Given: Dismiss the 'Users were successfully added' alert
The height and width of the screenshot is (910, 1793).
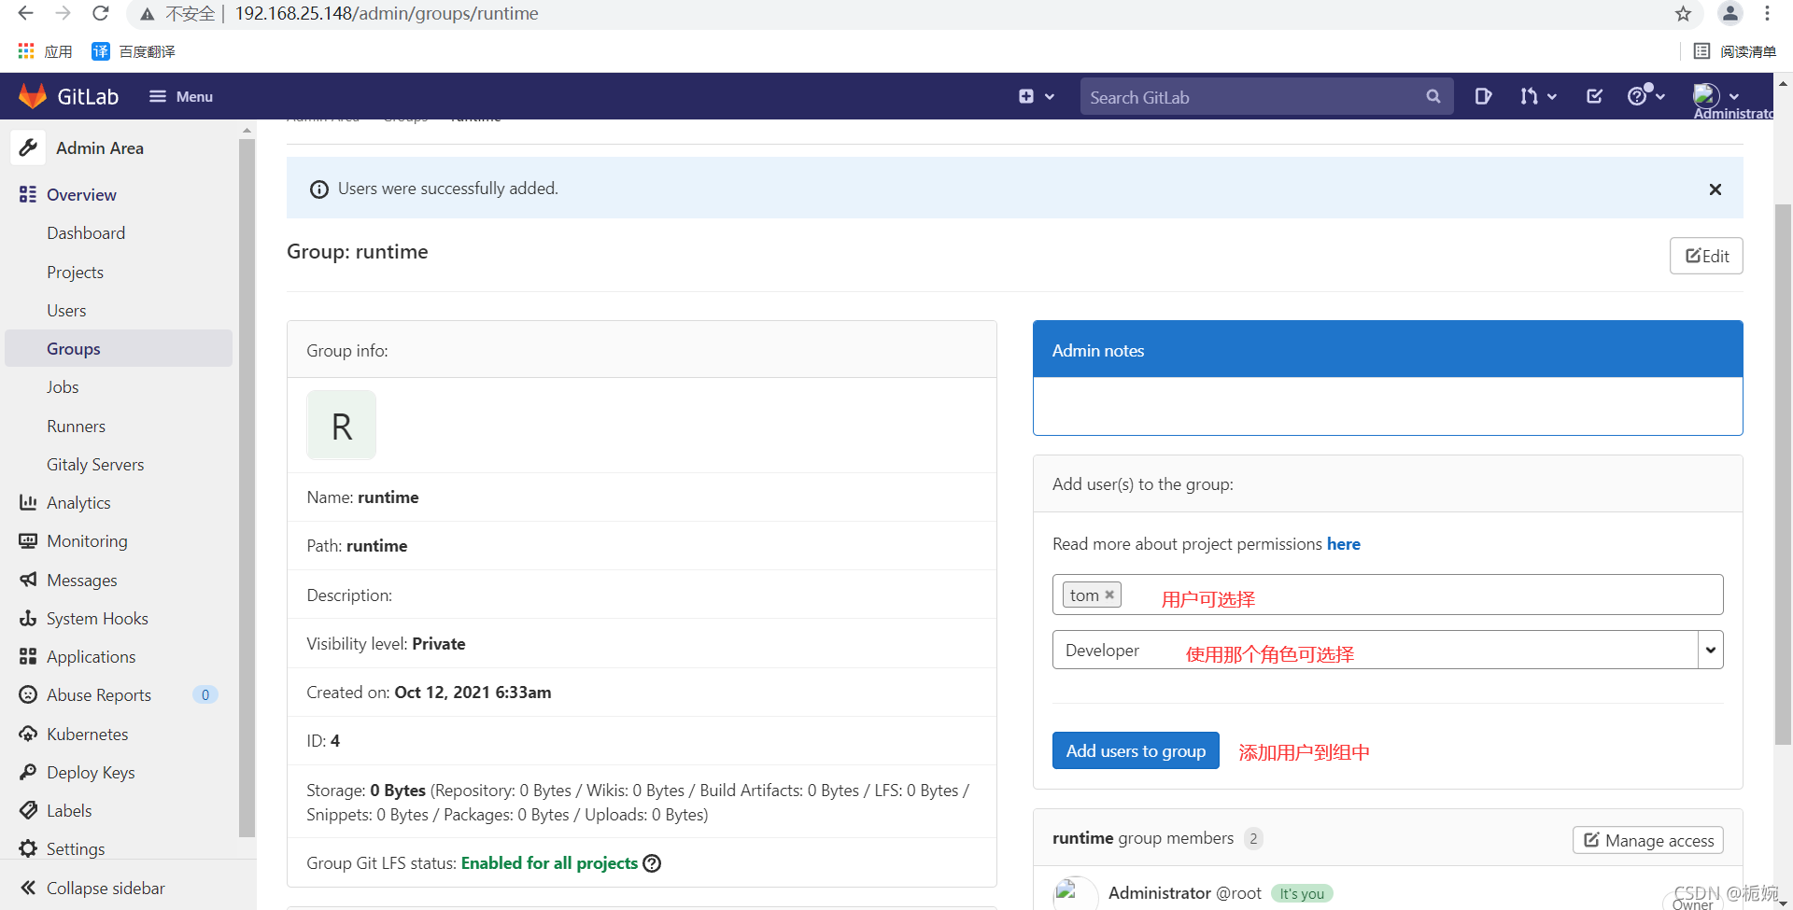Looking at the screenshot, I should point(1715,189).
